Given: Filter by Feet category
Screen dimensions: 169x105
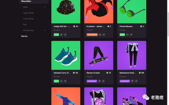Looking at the screenshot, I should click(25, 24).
